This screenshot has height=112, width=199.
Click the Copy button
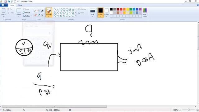pyautogui.click(x=11, y=13)
